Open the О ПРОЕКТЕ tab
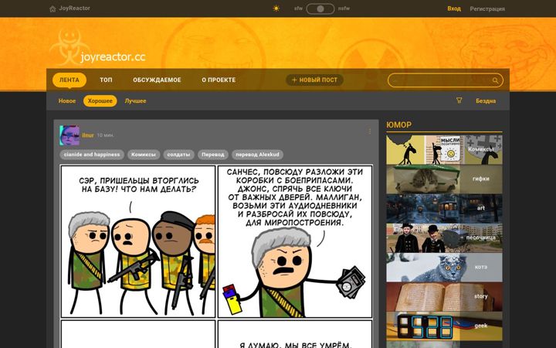556x348 pixels. [219, 80]
